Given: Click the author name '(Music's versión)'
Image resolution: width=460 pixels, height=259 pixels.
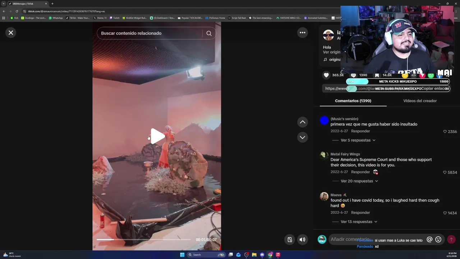Looking at the screenshot, I should pos(344,119).
